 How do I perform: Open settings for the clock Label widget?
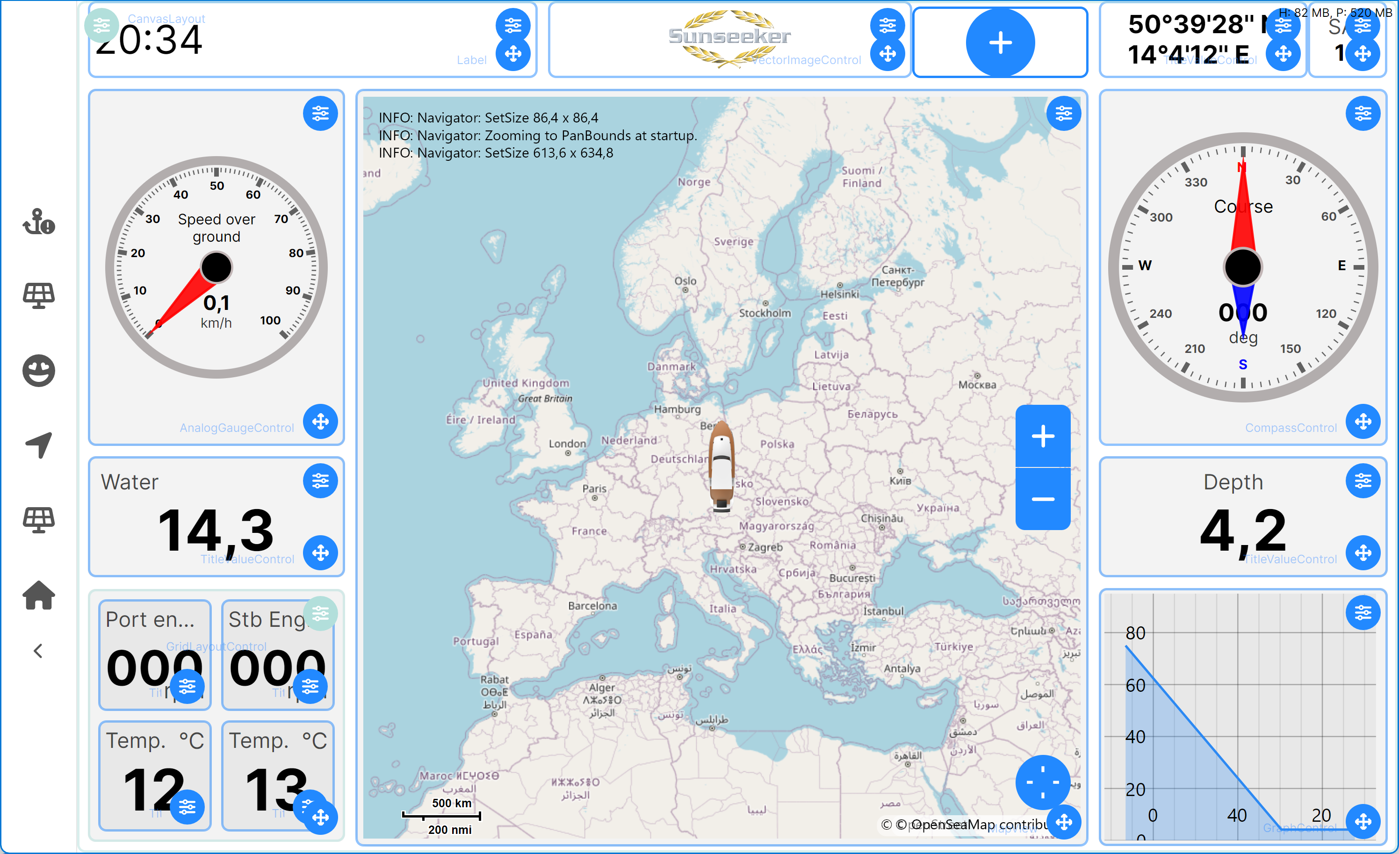click(x=512, y=26)
